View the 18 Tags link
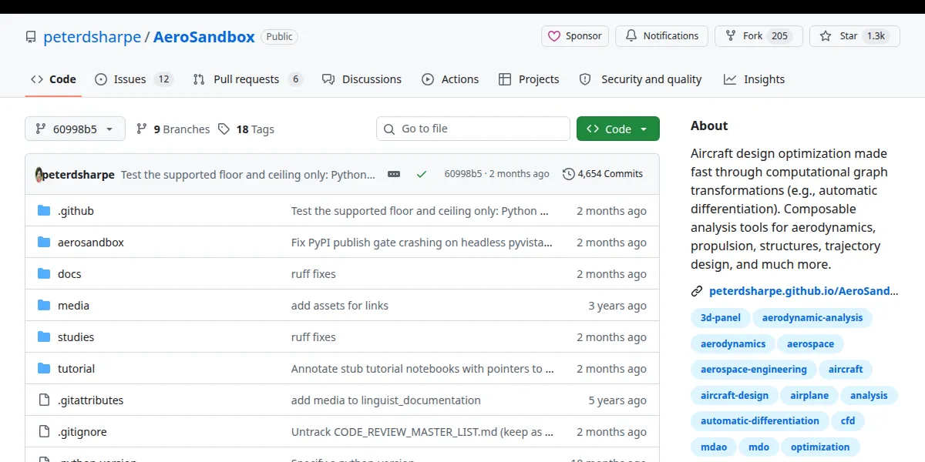This screenshot has width=925, height=462. tap(246, 129)
